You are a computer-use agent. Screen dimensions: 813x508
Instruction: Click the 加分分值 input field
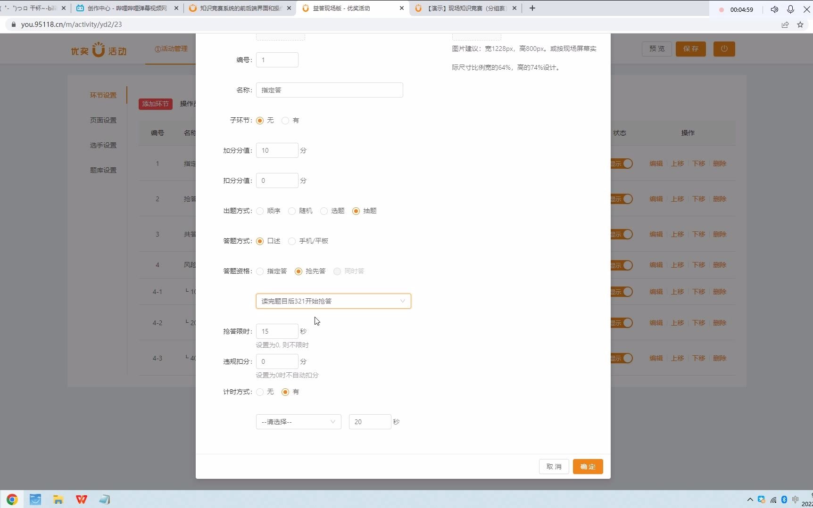click(x=277, y=150)
